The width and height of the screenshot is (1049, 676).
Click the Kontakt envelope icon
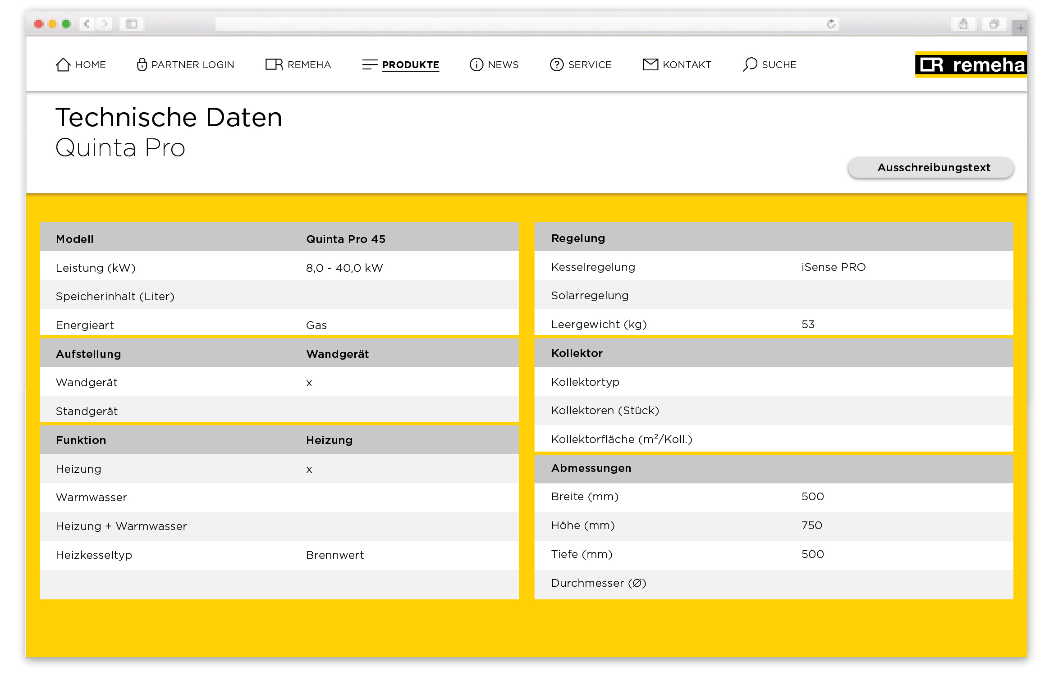click(x=650, y=64)
